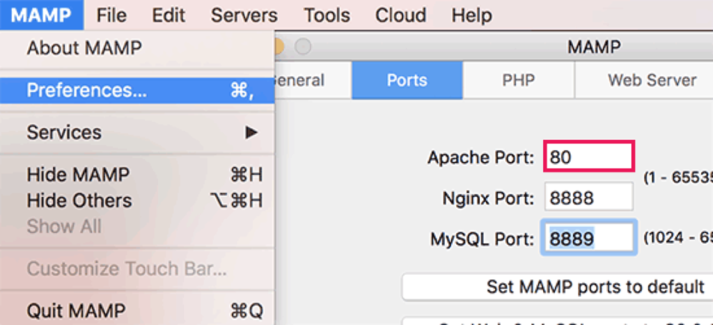Switch to the General tab
This screenshot has height=325, width=713.
pos(313,81)
